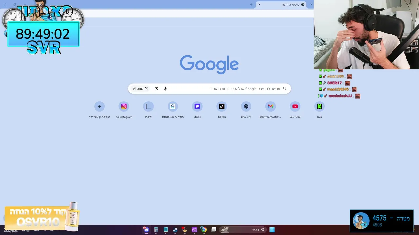Open the Stripe shortcut tile

point(197,110)
